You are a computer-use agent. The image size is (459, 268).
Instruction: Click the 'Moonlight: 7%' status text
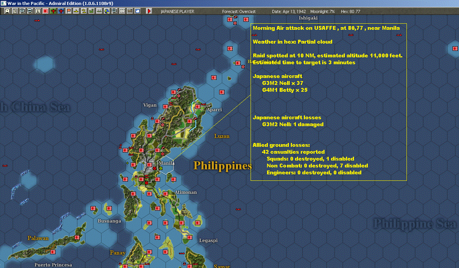pyautogui.click(x=323, y=11)
